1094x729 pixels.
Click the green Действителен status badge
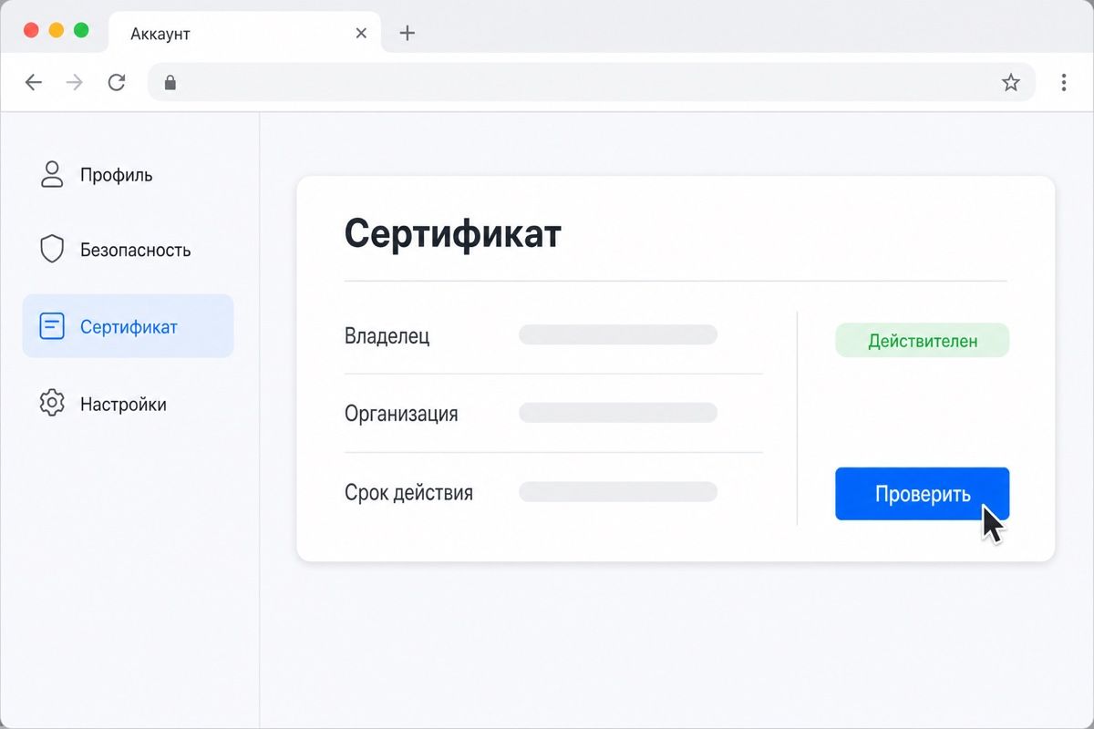point(922,341)
